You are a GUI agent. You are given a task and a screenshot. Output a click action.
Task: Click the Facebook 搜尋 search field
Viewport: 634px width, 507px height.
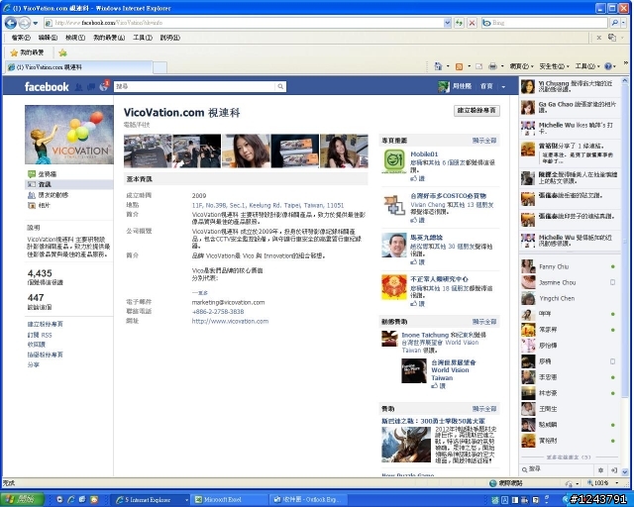tap(194, 86)
